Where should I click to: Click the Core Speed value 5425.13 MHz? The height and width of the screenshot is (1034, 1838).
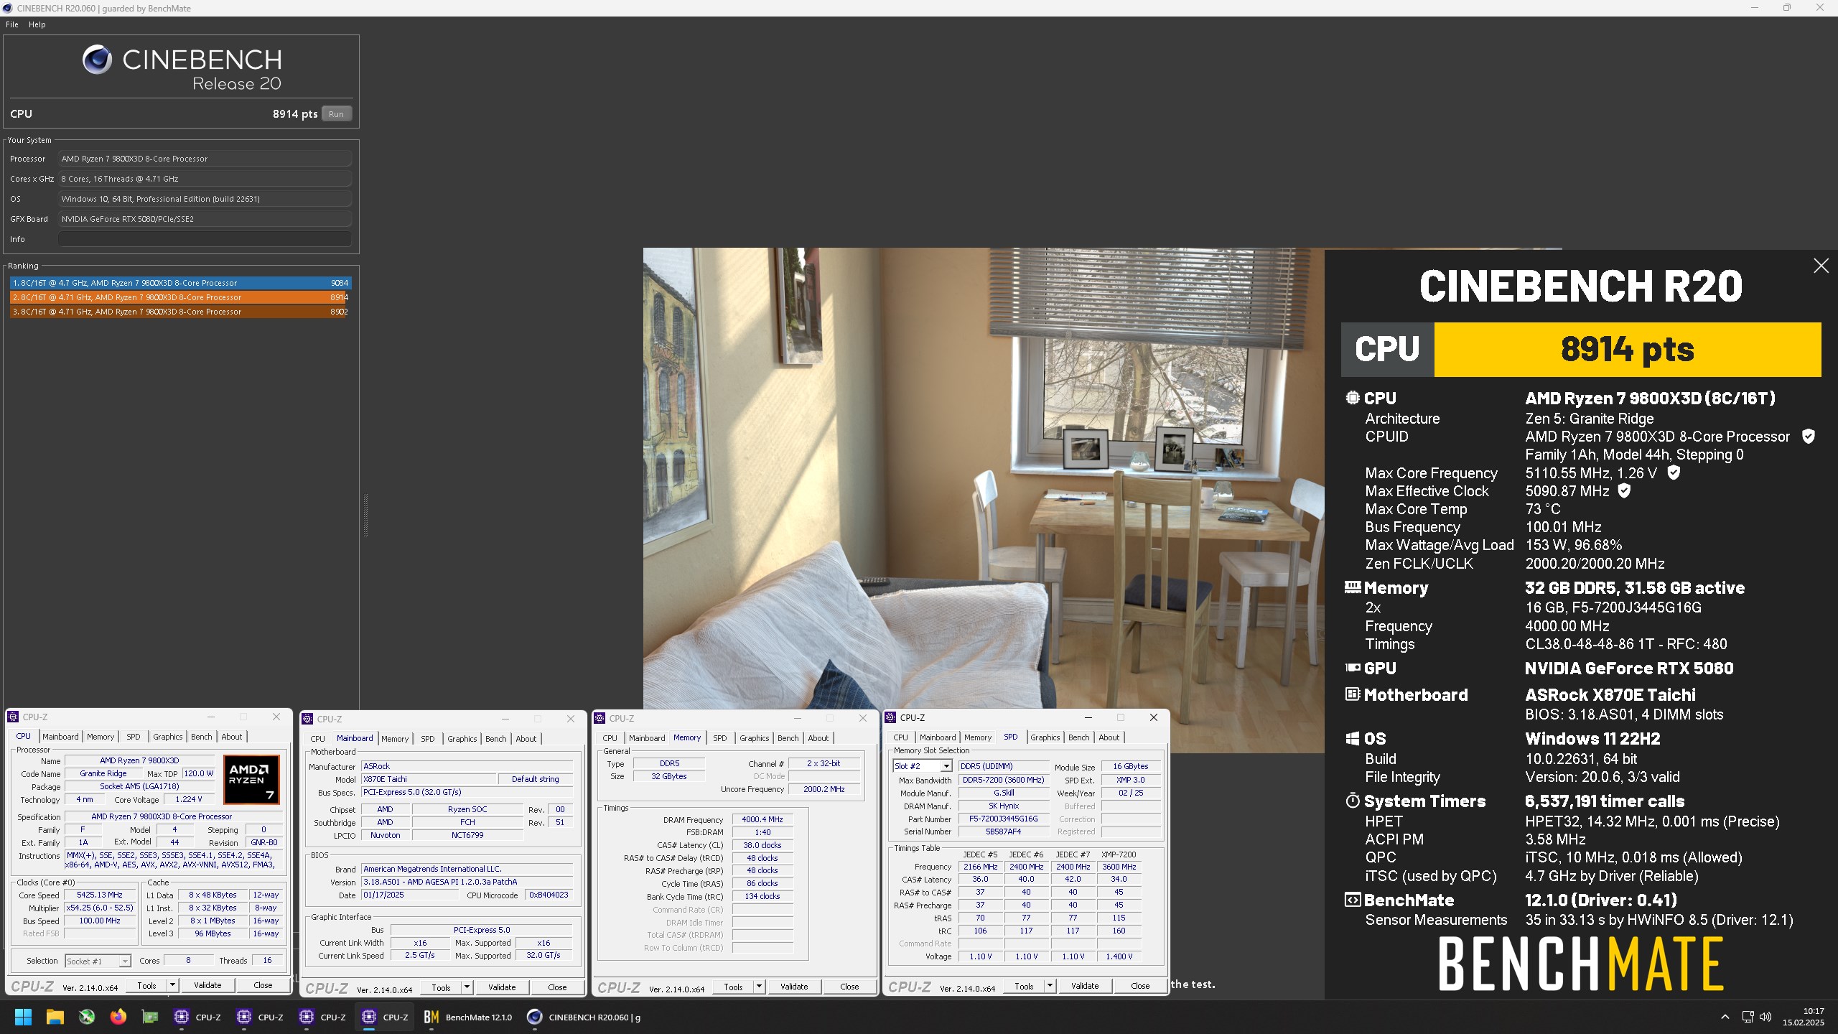(x=100, y=895)
